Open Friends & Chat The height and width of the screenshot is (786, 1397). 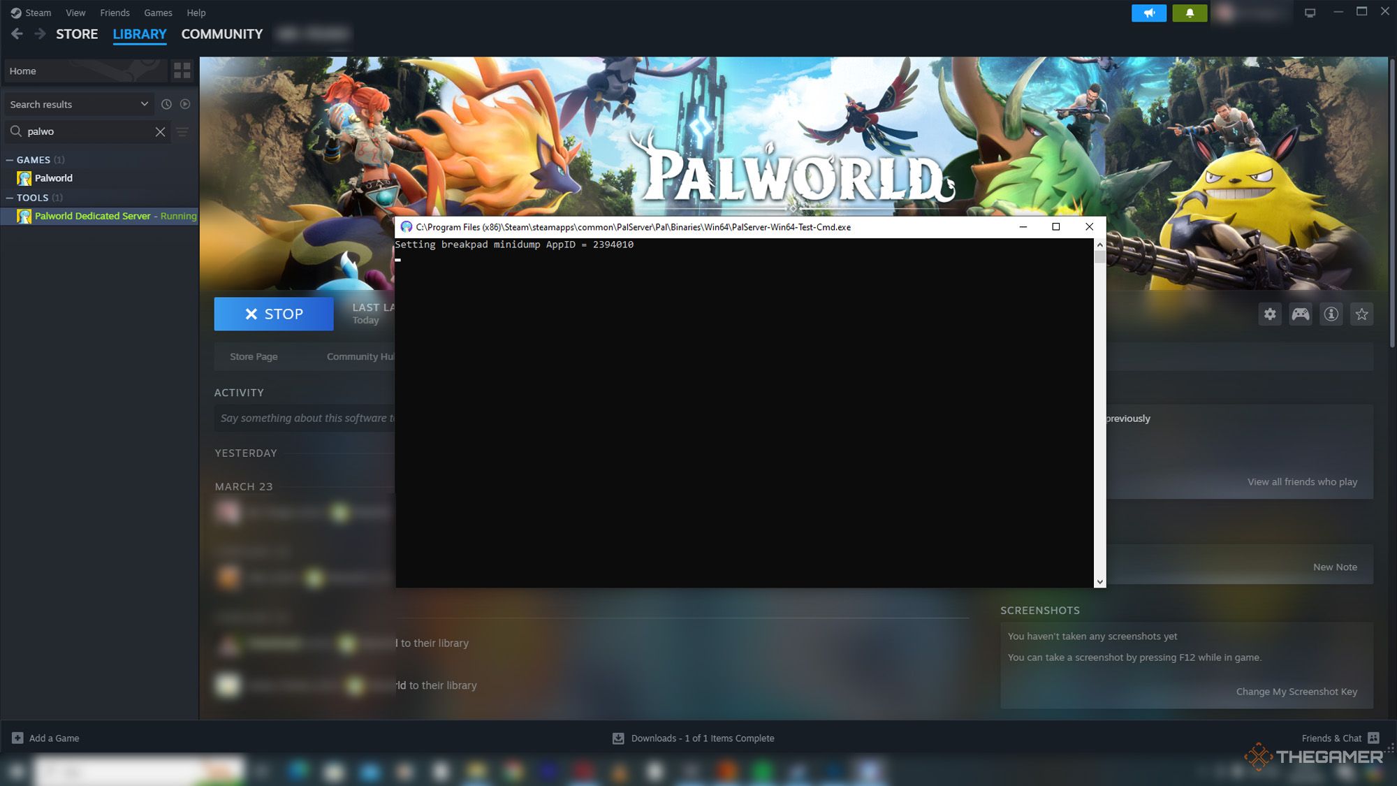pos(1340,738)
